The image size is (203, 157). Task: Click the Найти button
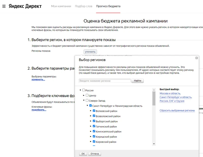pyautogui.click(x=138, y=81)
